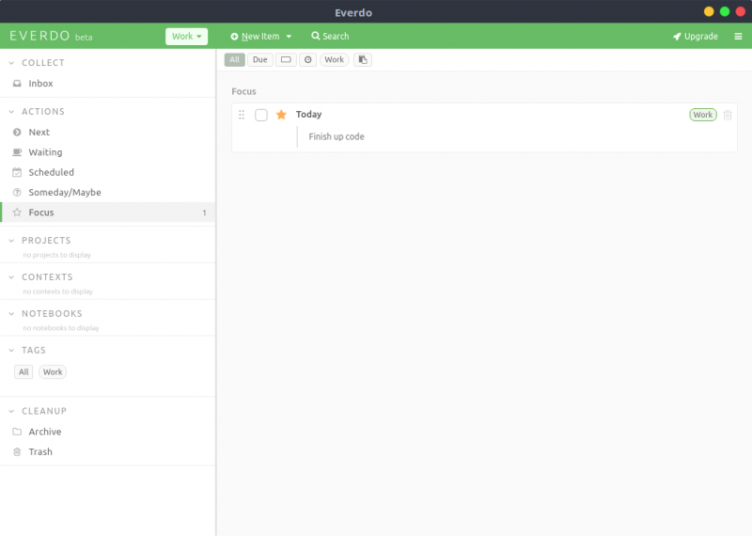Open the Work area dropdown

click(x=186, y=37)
